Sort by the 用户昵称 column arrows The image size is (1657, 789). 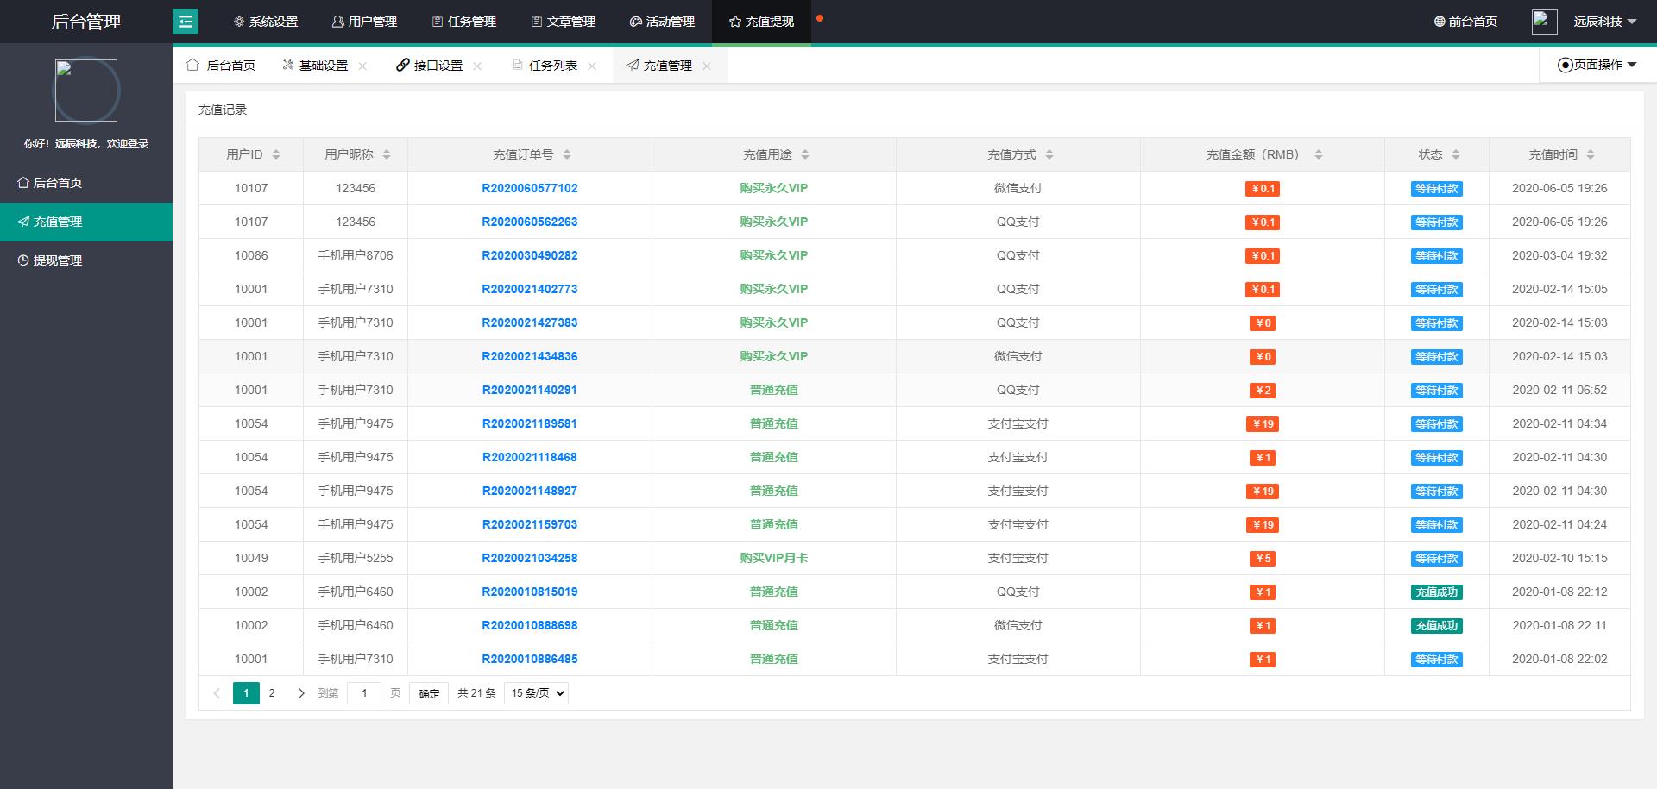tap(387, 154)
